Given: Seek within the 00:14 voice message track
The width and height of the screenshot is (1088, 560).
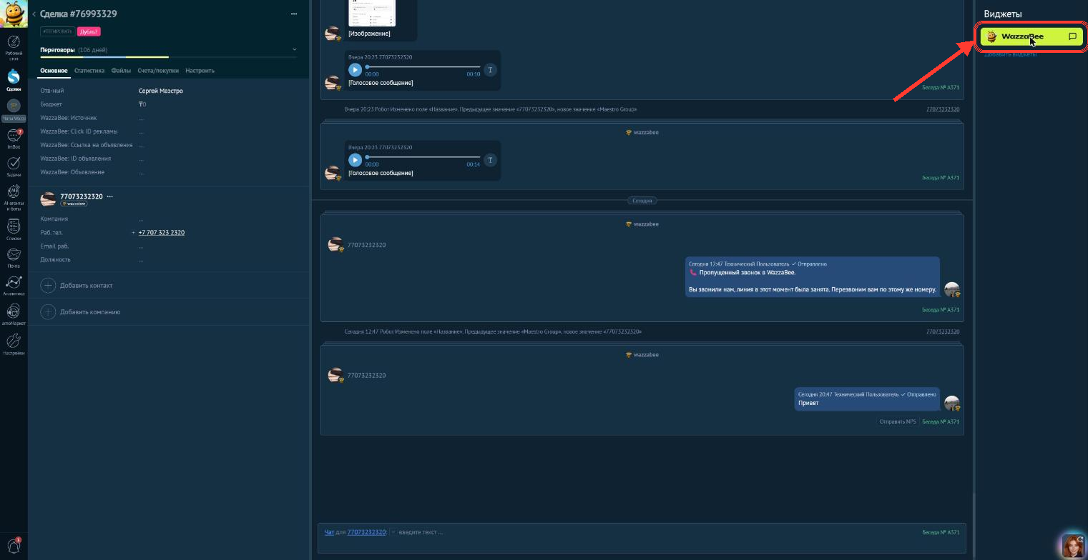Looking at the screenshot, I should click(423, 157).
